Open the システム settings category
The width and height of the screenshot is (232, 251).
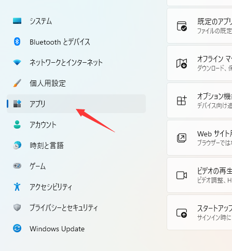point(76,21)
